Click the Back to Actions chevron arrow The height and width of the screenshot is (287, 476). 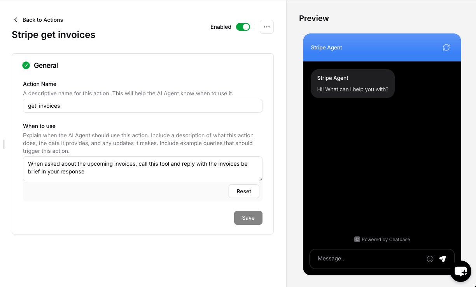(x=16, y=20)
